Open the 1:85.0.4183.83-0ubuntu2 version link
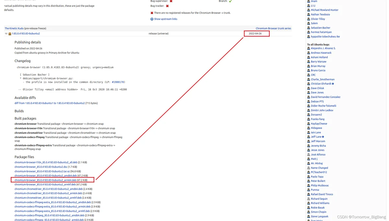This screenshot has width=389, height=221. 26,34
